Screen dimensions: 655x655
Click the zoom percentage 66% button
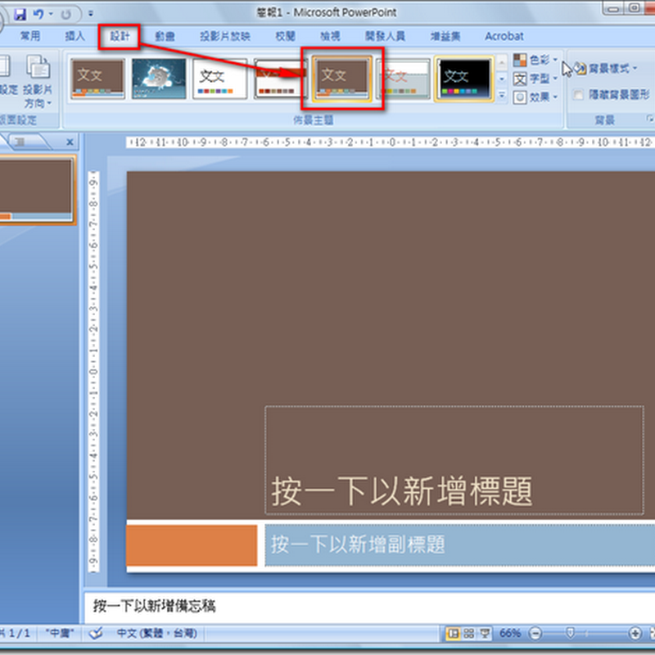pyautogui.click(x=509, y=633)
